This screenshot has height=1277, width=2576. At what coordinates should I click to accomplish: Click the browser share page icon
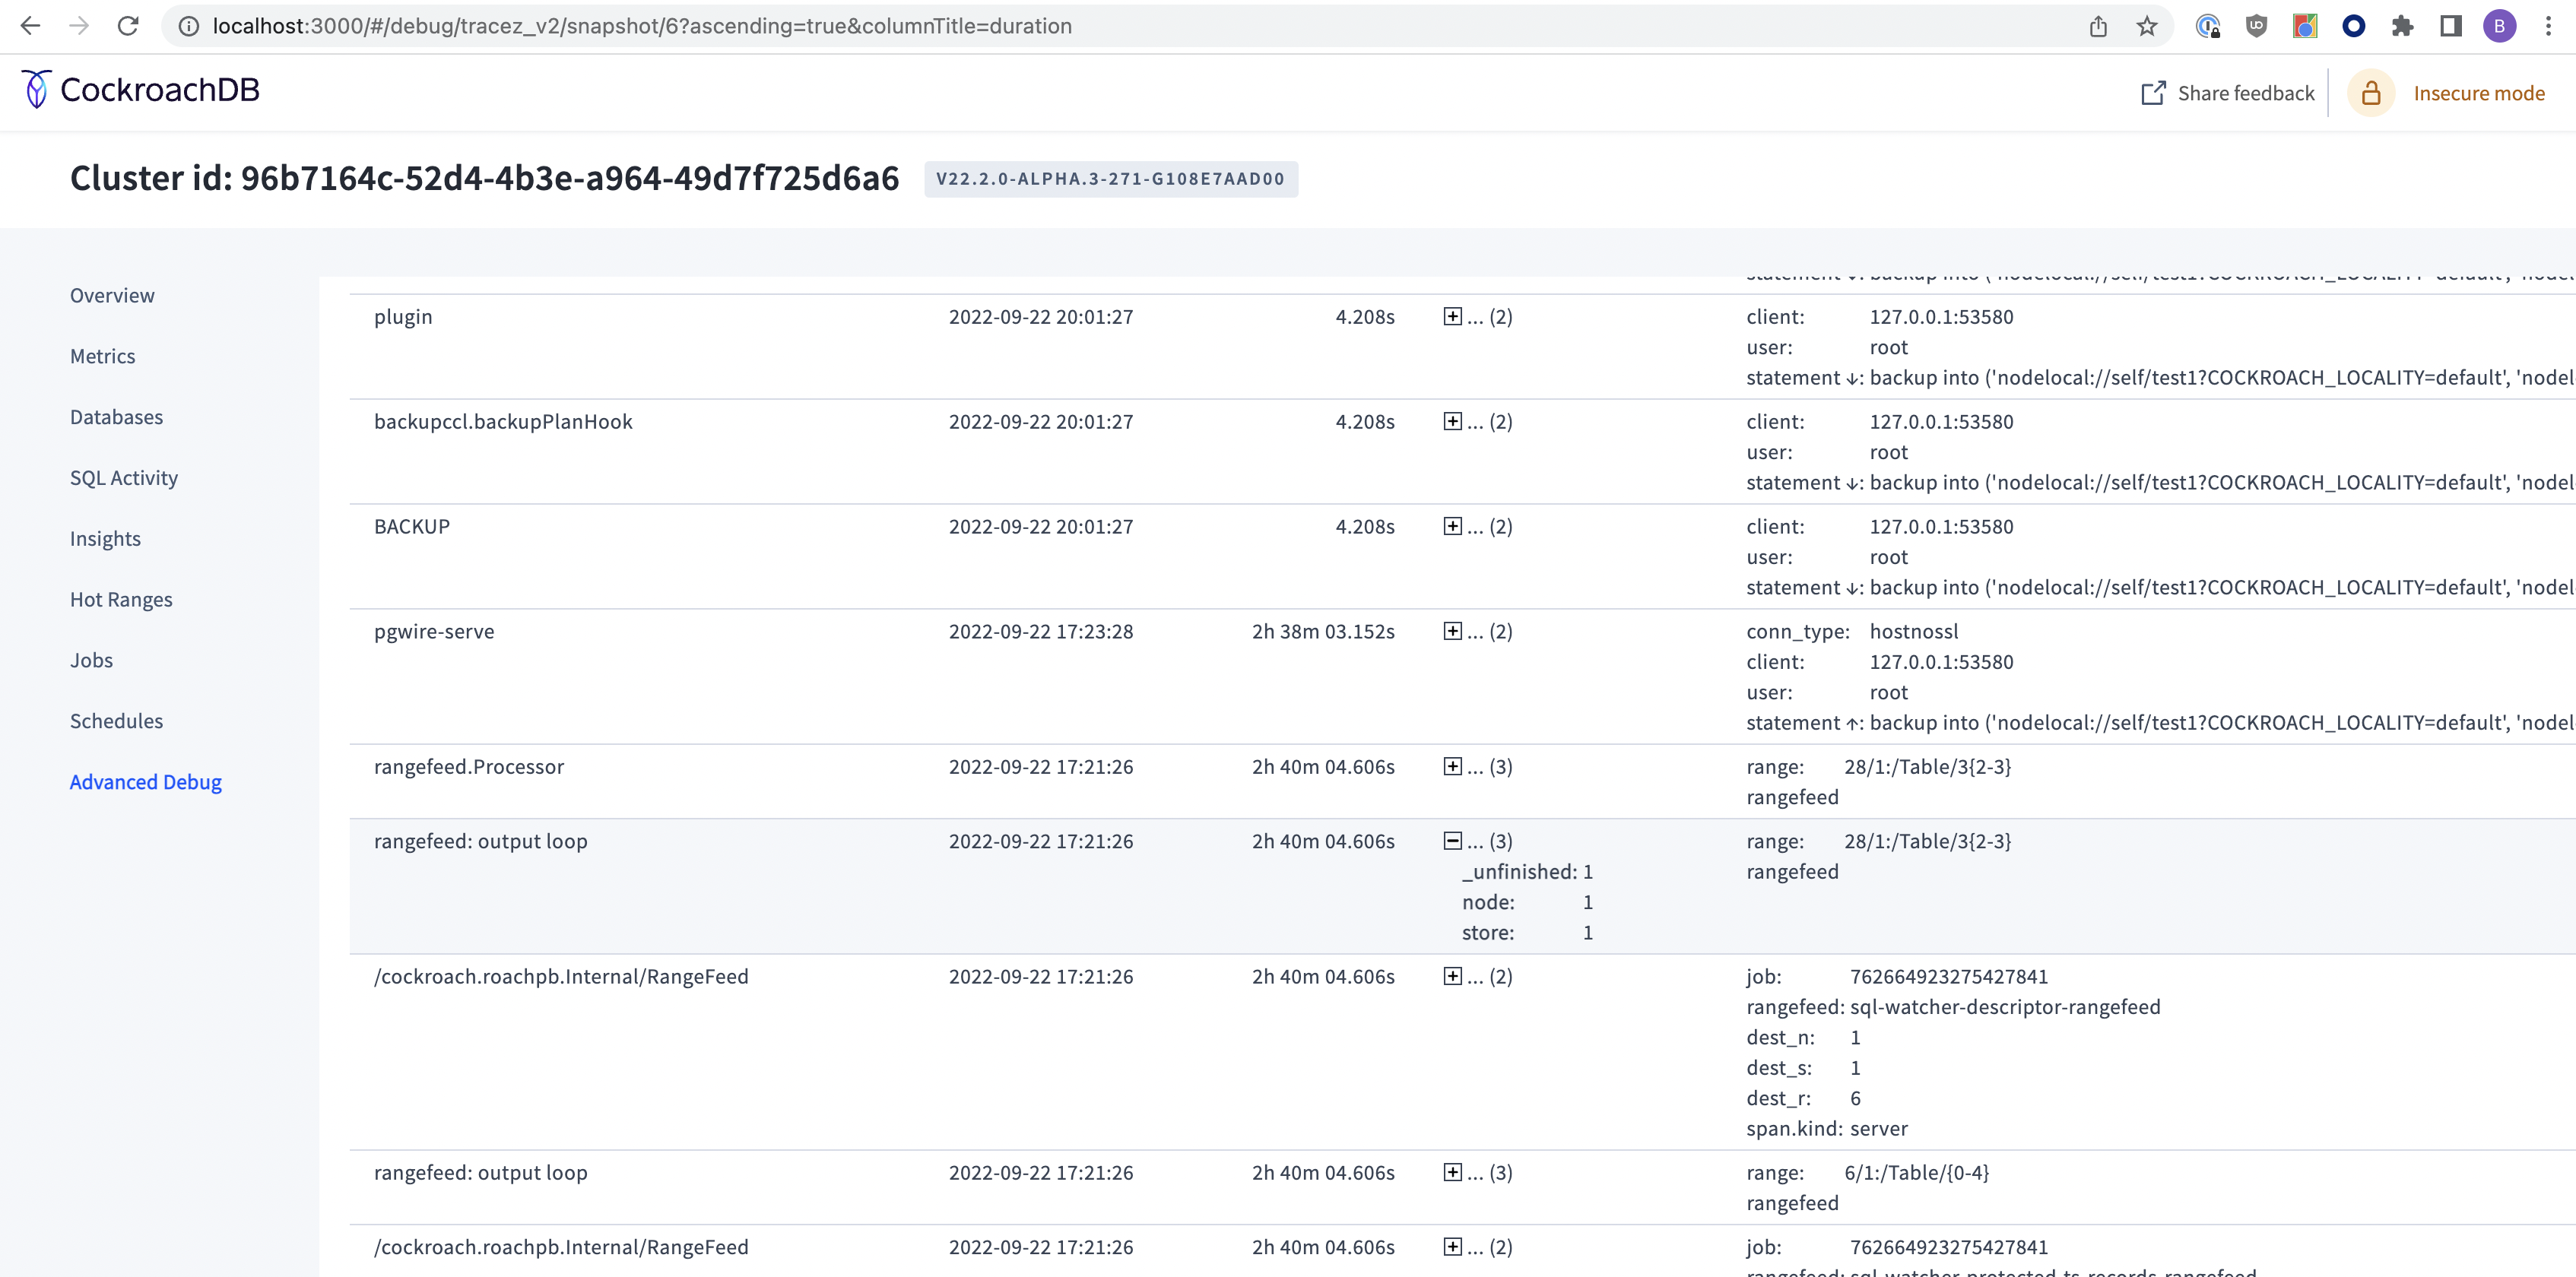click(x=2098, y=26)
